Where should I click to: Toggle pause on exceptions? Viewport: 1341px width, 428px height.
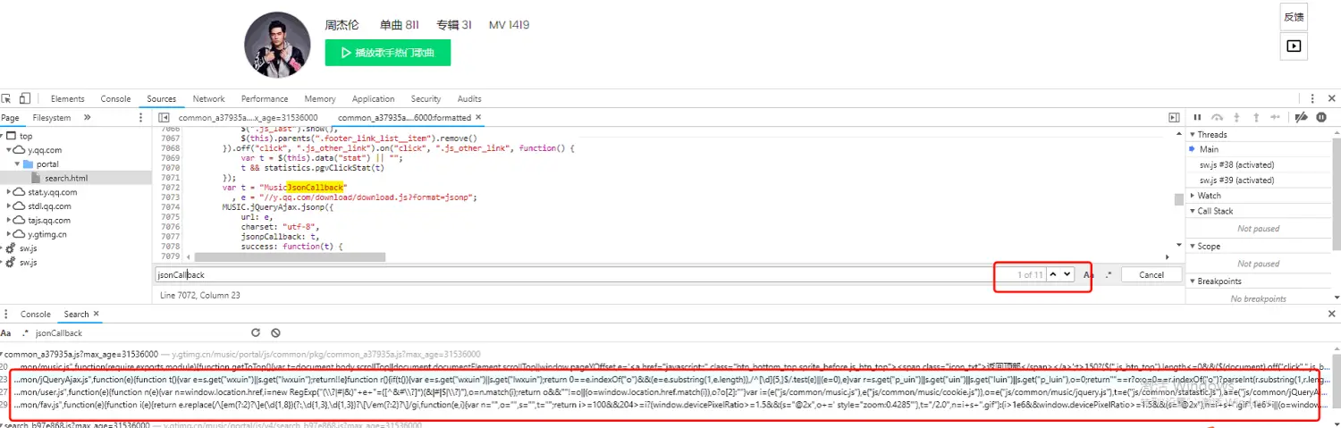[x=1321, y=117]
